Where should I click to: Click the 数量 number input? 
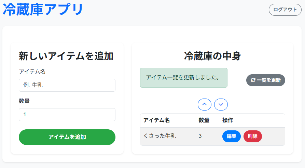pos(67,115)
